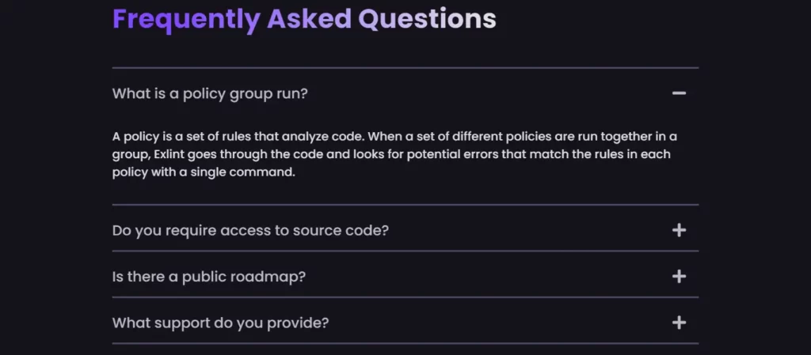Click plus icon beside public roadmap question
The image size is (811, 355).
coord(679,276)
